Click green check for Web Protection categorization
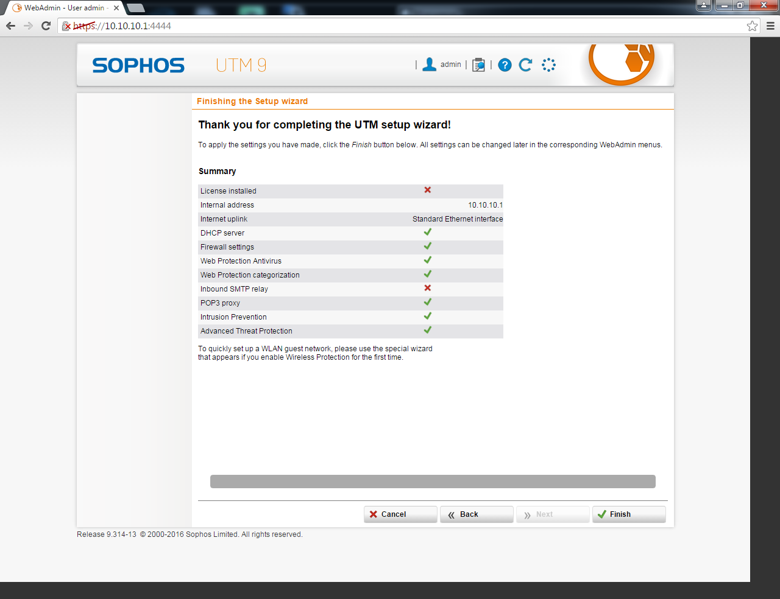This screenshot has width=780, height=599. click(x=428, y=274)
